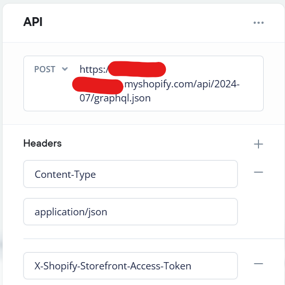This screenshot has width=285, height=285.
Task: Add a new header with the plus icon
Action: click(x=258, y=144)
